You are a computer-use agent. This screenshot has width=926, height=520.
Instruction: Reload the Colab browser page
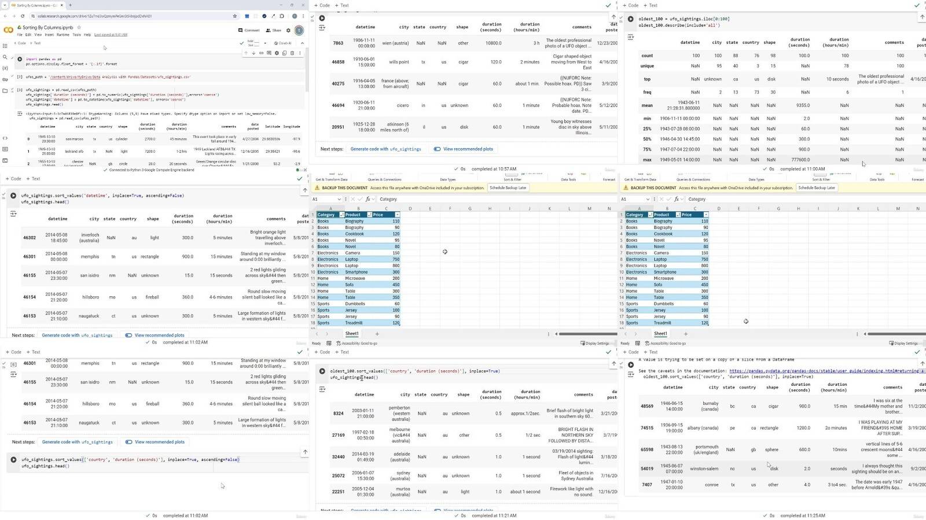click(23, 16)
